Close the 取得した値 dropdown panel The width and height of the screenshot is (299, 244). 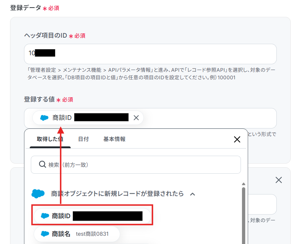(x=237, y=139)
